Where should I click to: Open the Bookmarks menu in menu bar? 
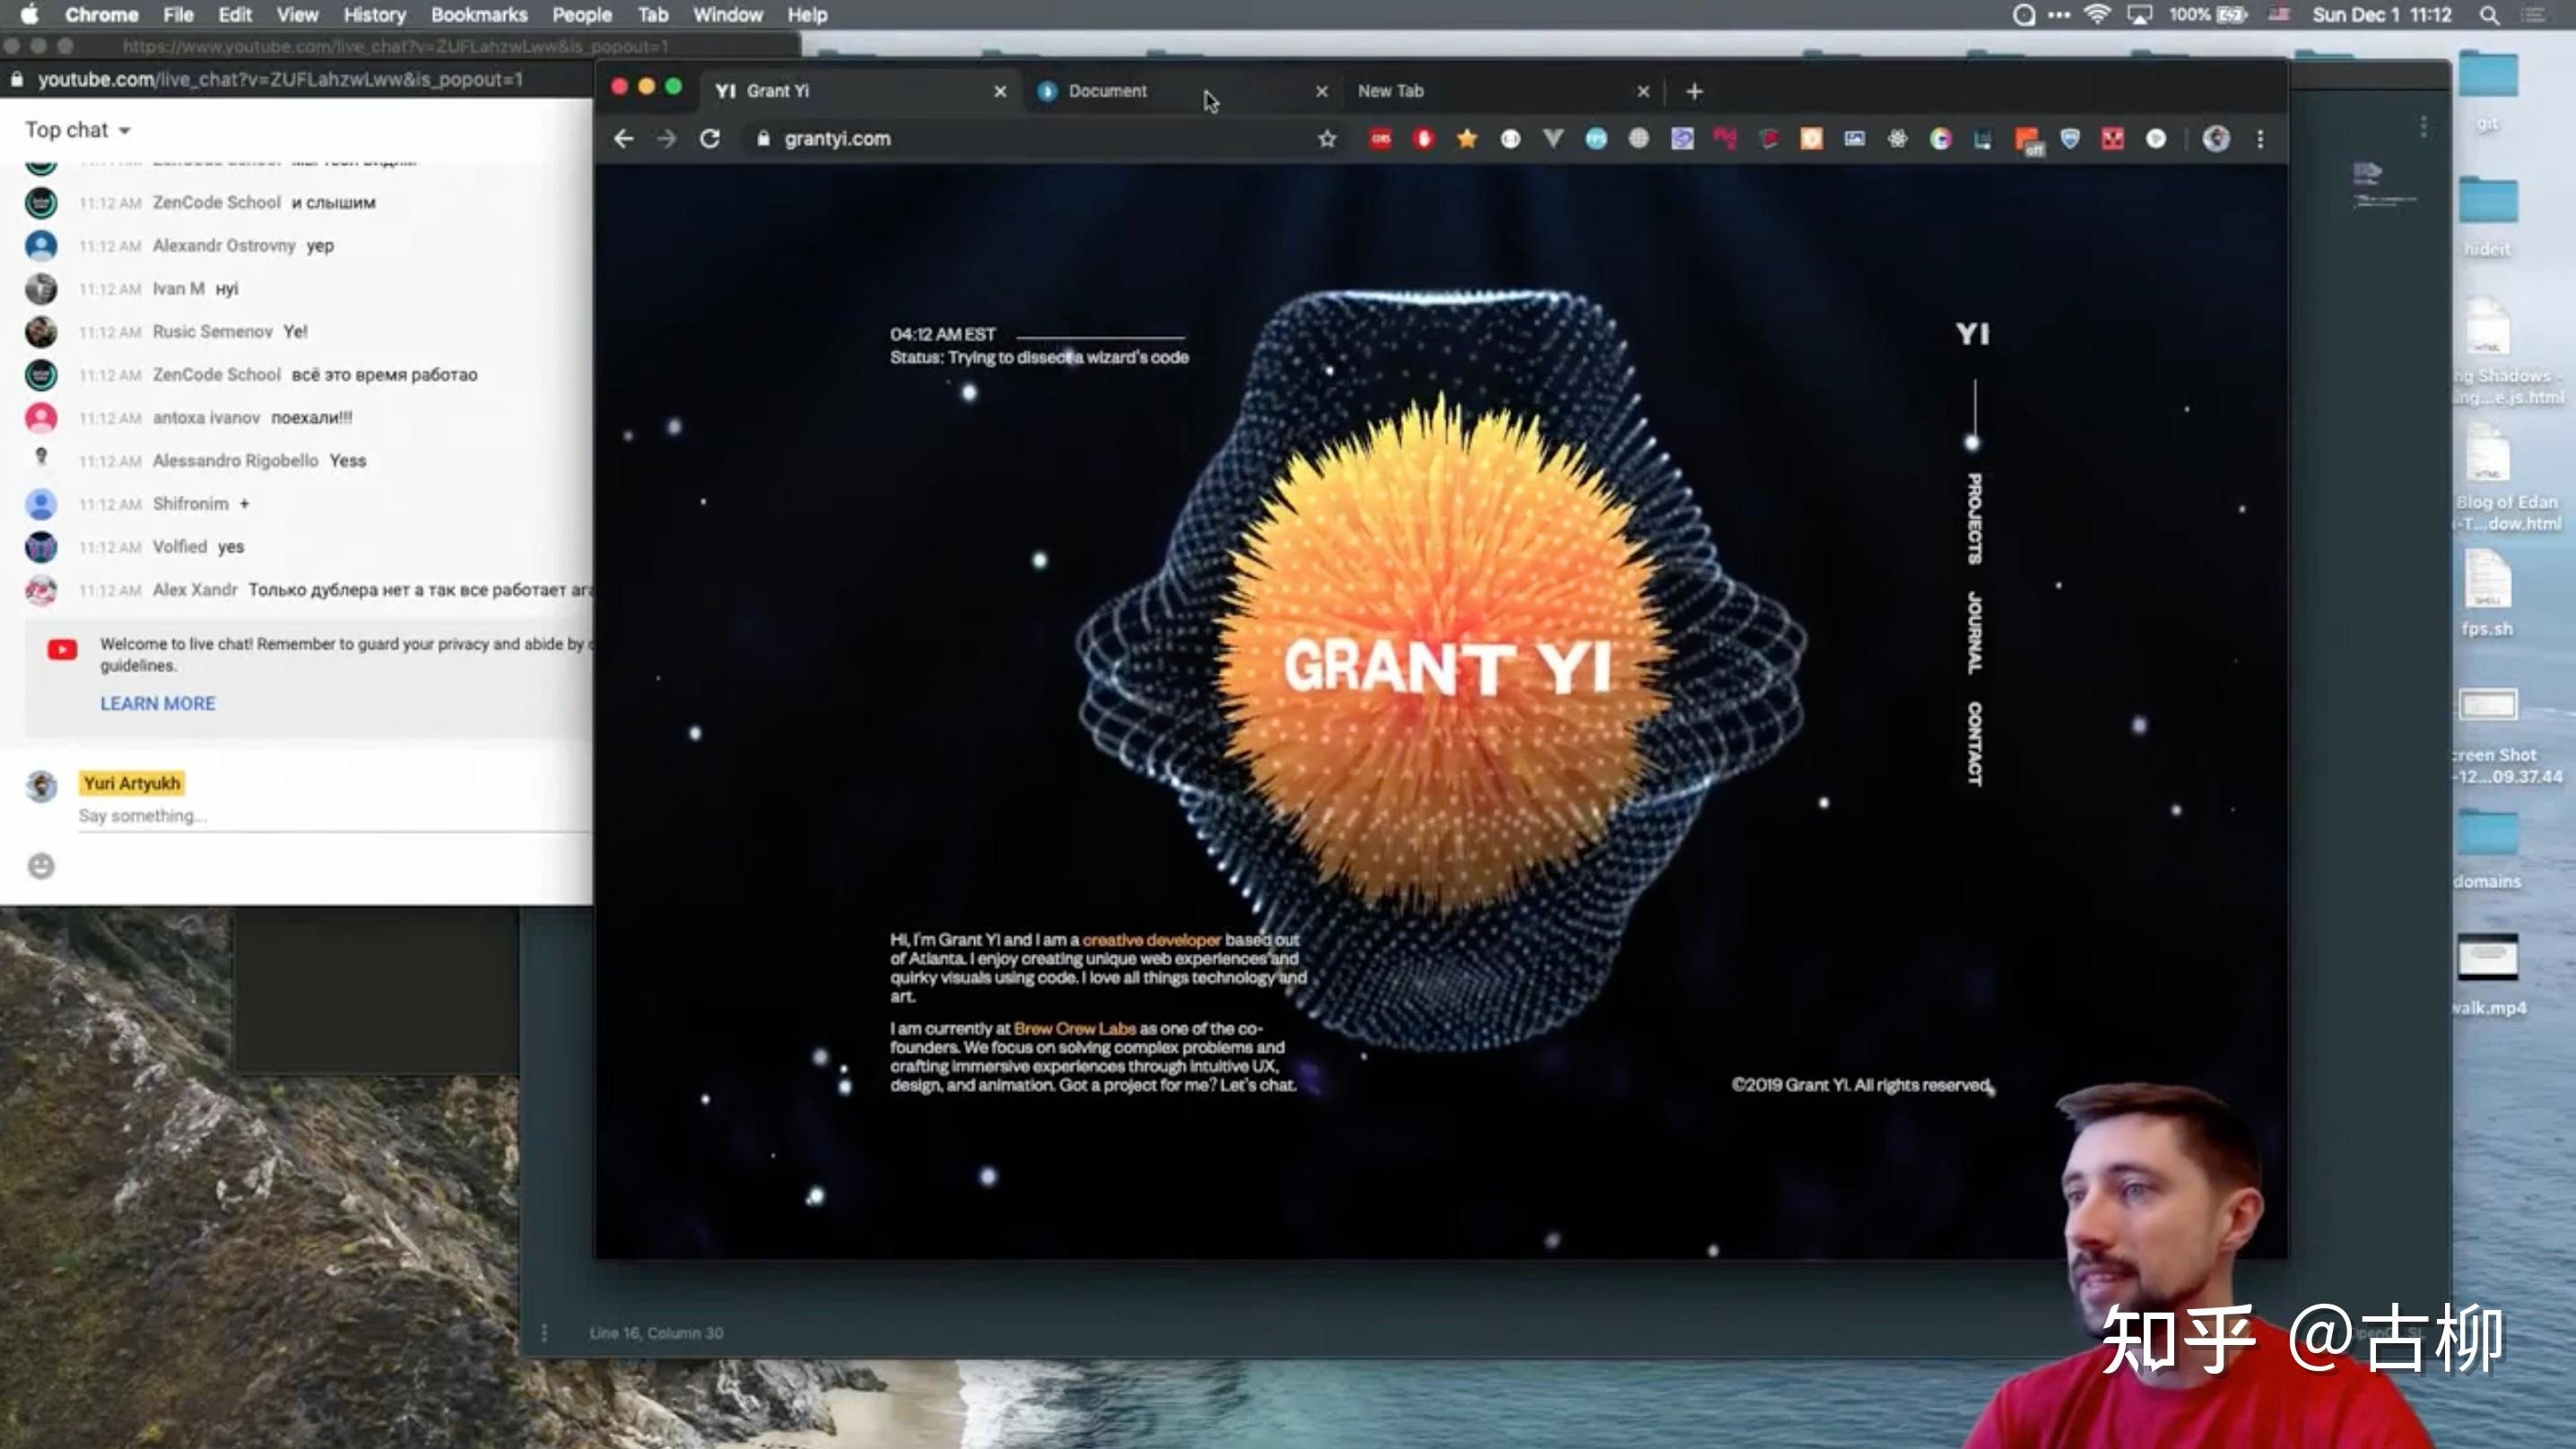point(479,15)
